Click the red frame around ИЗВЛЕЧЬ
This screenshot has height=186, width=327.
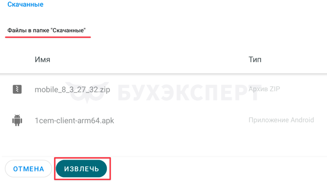pyautogui.click(x=82, y=158)
